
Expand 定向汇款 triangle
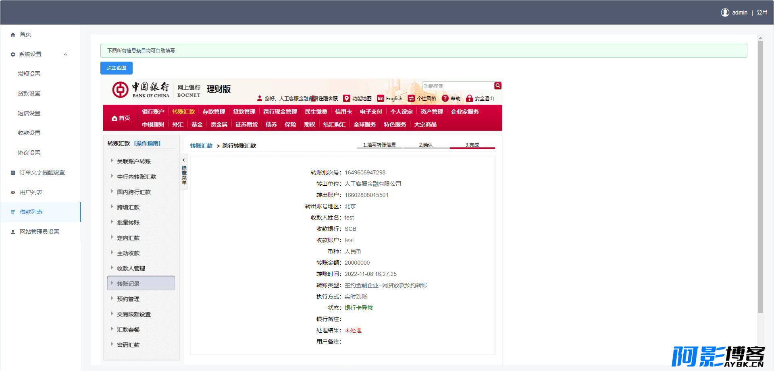pos(112,237)
